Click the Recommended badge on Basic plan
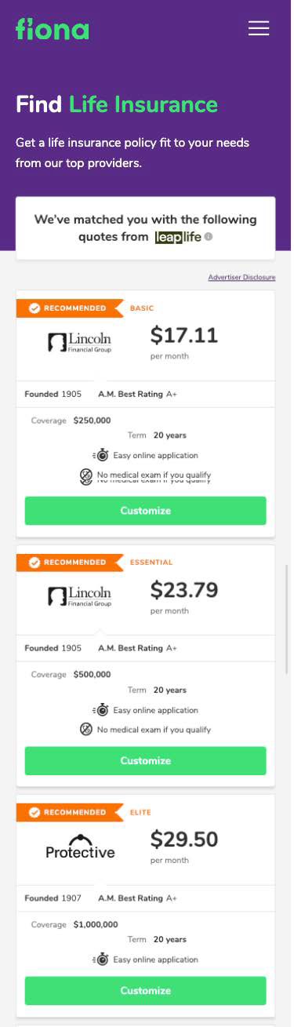Screen dimensions: 294x1027 (69, 308)
